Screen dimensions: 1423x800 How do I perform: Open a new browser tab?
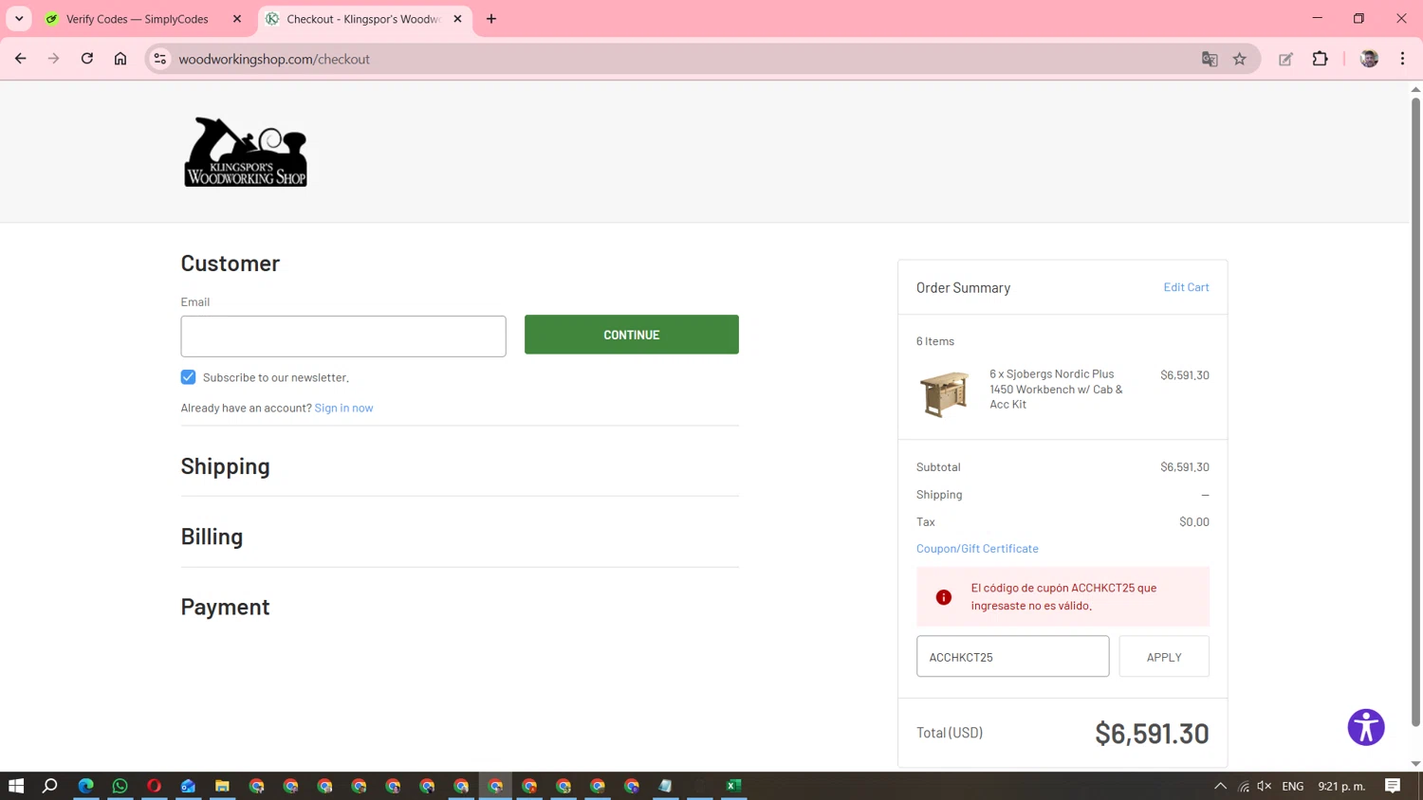point(491,19)
